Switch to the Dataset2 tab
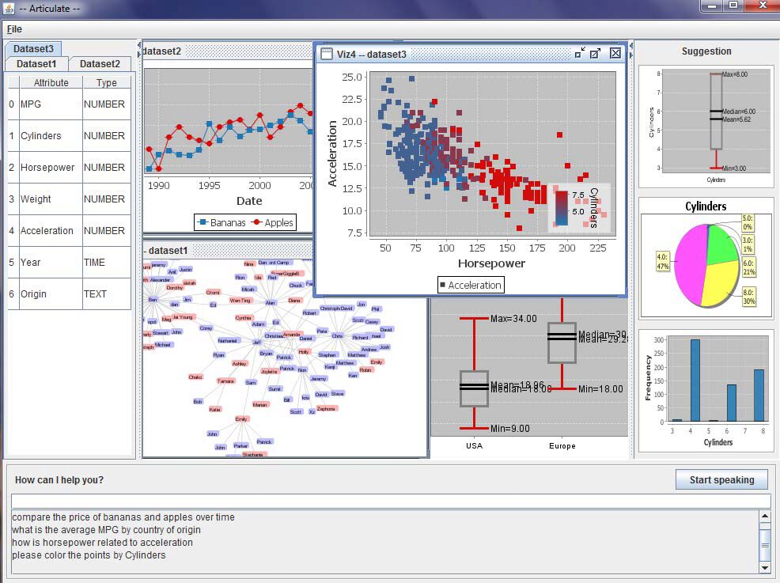Viewport: 780px width, 583px height. coord(100,64)
